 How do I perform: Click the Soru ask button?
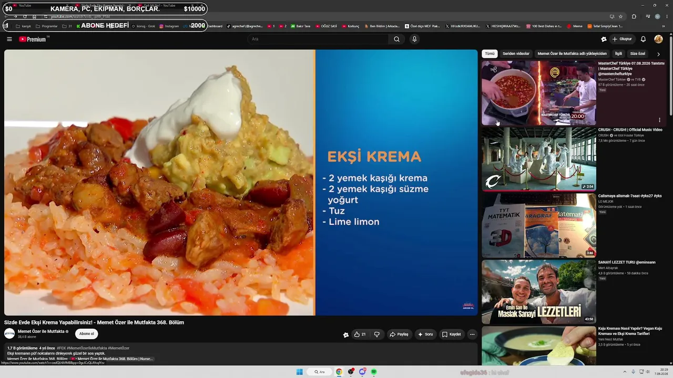pyautogui.click(x=425, y=334)
